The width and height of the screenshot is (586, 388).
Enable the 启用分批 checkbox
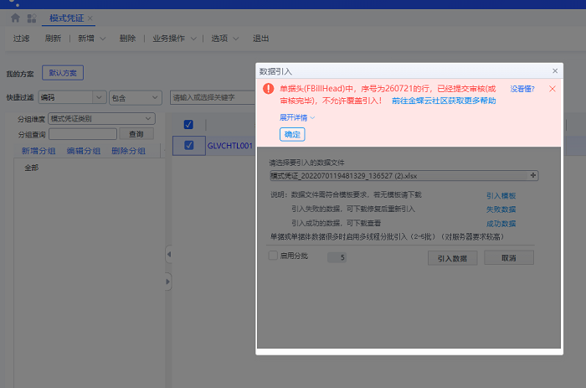(x=273, y=256)
